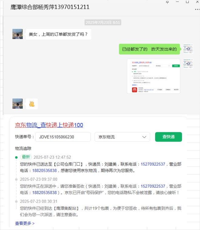Click gray timeline marker for 08:30:31
The image size is (200, 230).
coord(16,201)
